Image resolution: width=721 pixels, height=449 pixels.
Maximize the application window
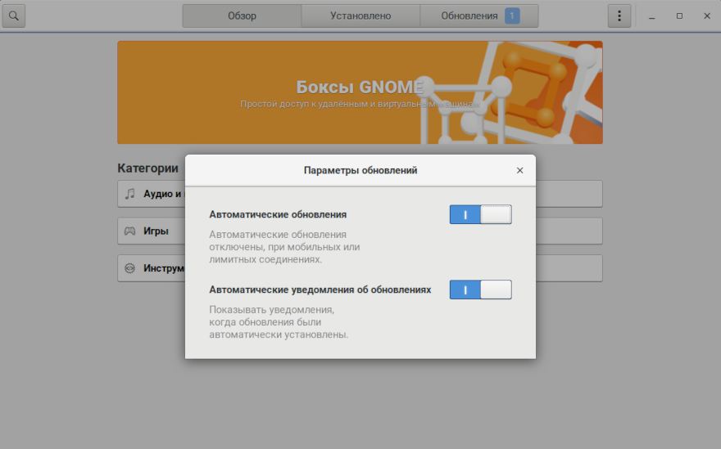point(679,16)
